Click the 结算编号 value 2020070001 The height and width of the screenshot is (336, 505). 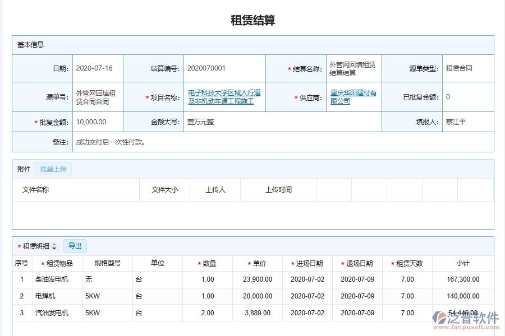pos(208,68)
